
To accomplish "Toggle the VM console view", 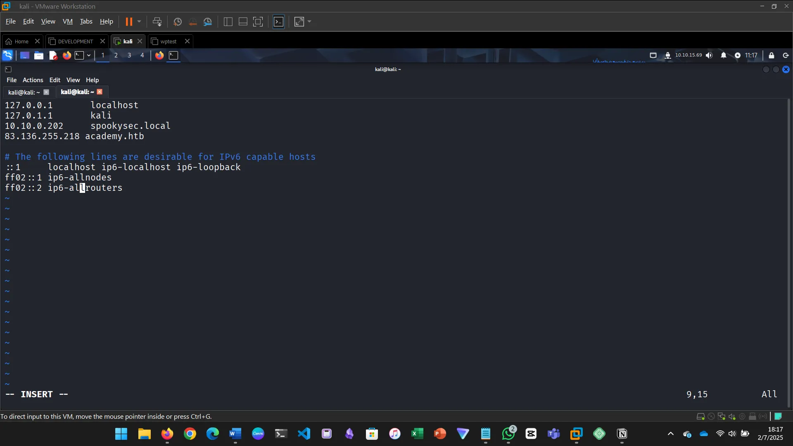I will coord(279,21).
